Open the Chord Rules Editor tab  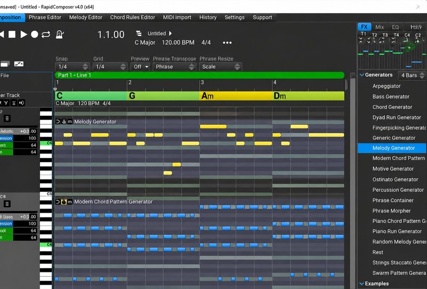[132, 18]
